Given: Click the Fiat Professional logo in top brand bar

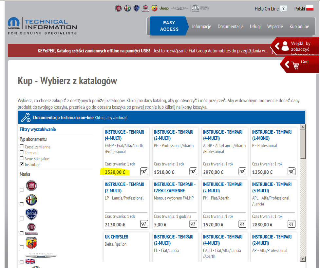Looking at the screenshot, I should 145,9.
